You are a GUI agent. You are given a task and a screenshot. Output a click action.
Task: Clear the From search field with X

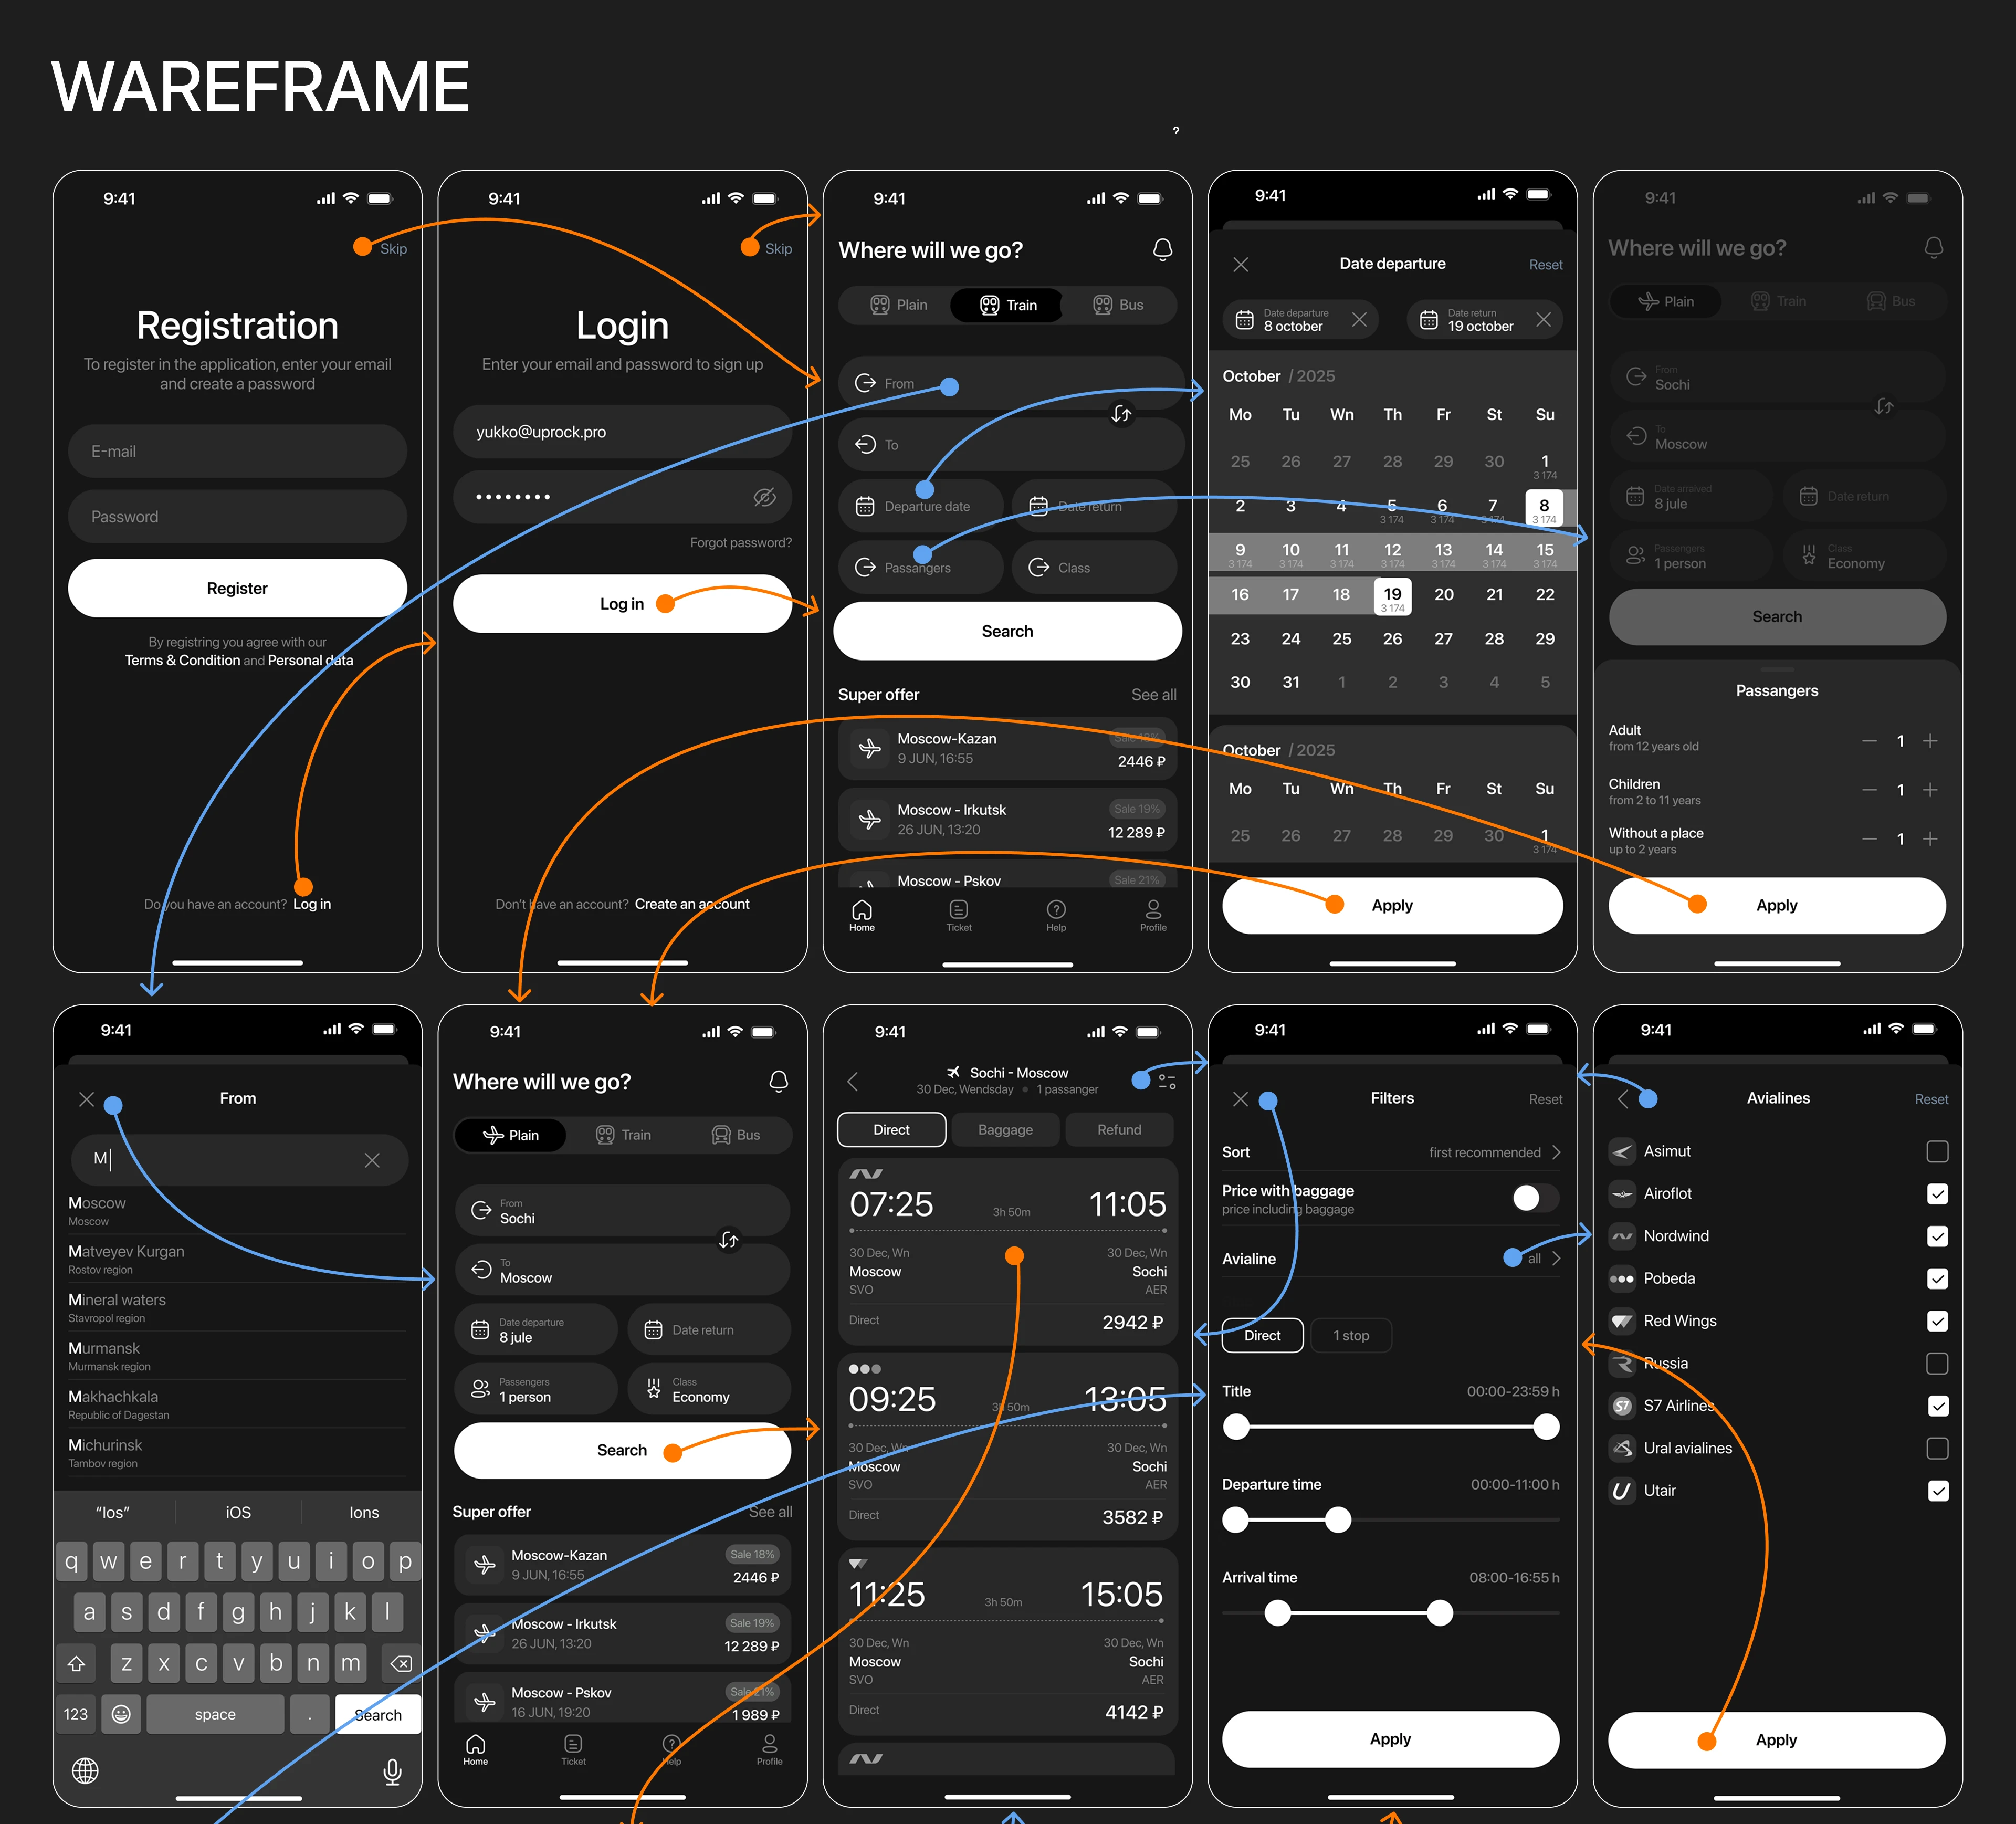point(372,1160)
